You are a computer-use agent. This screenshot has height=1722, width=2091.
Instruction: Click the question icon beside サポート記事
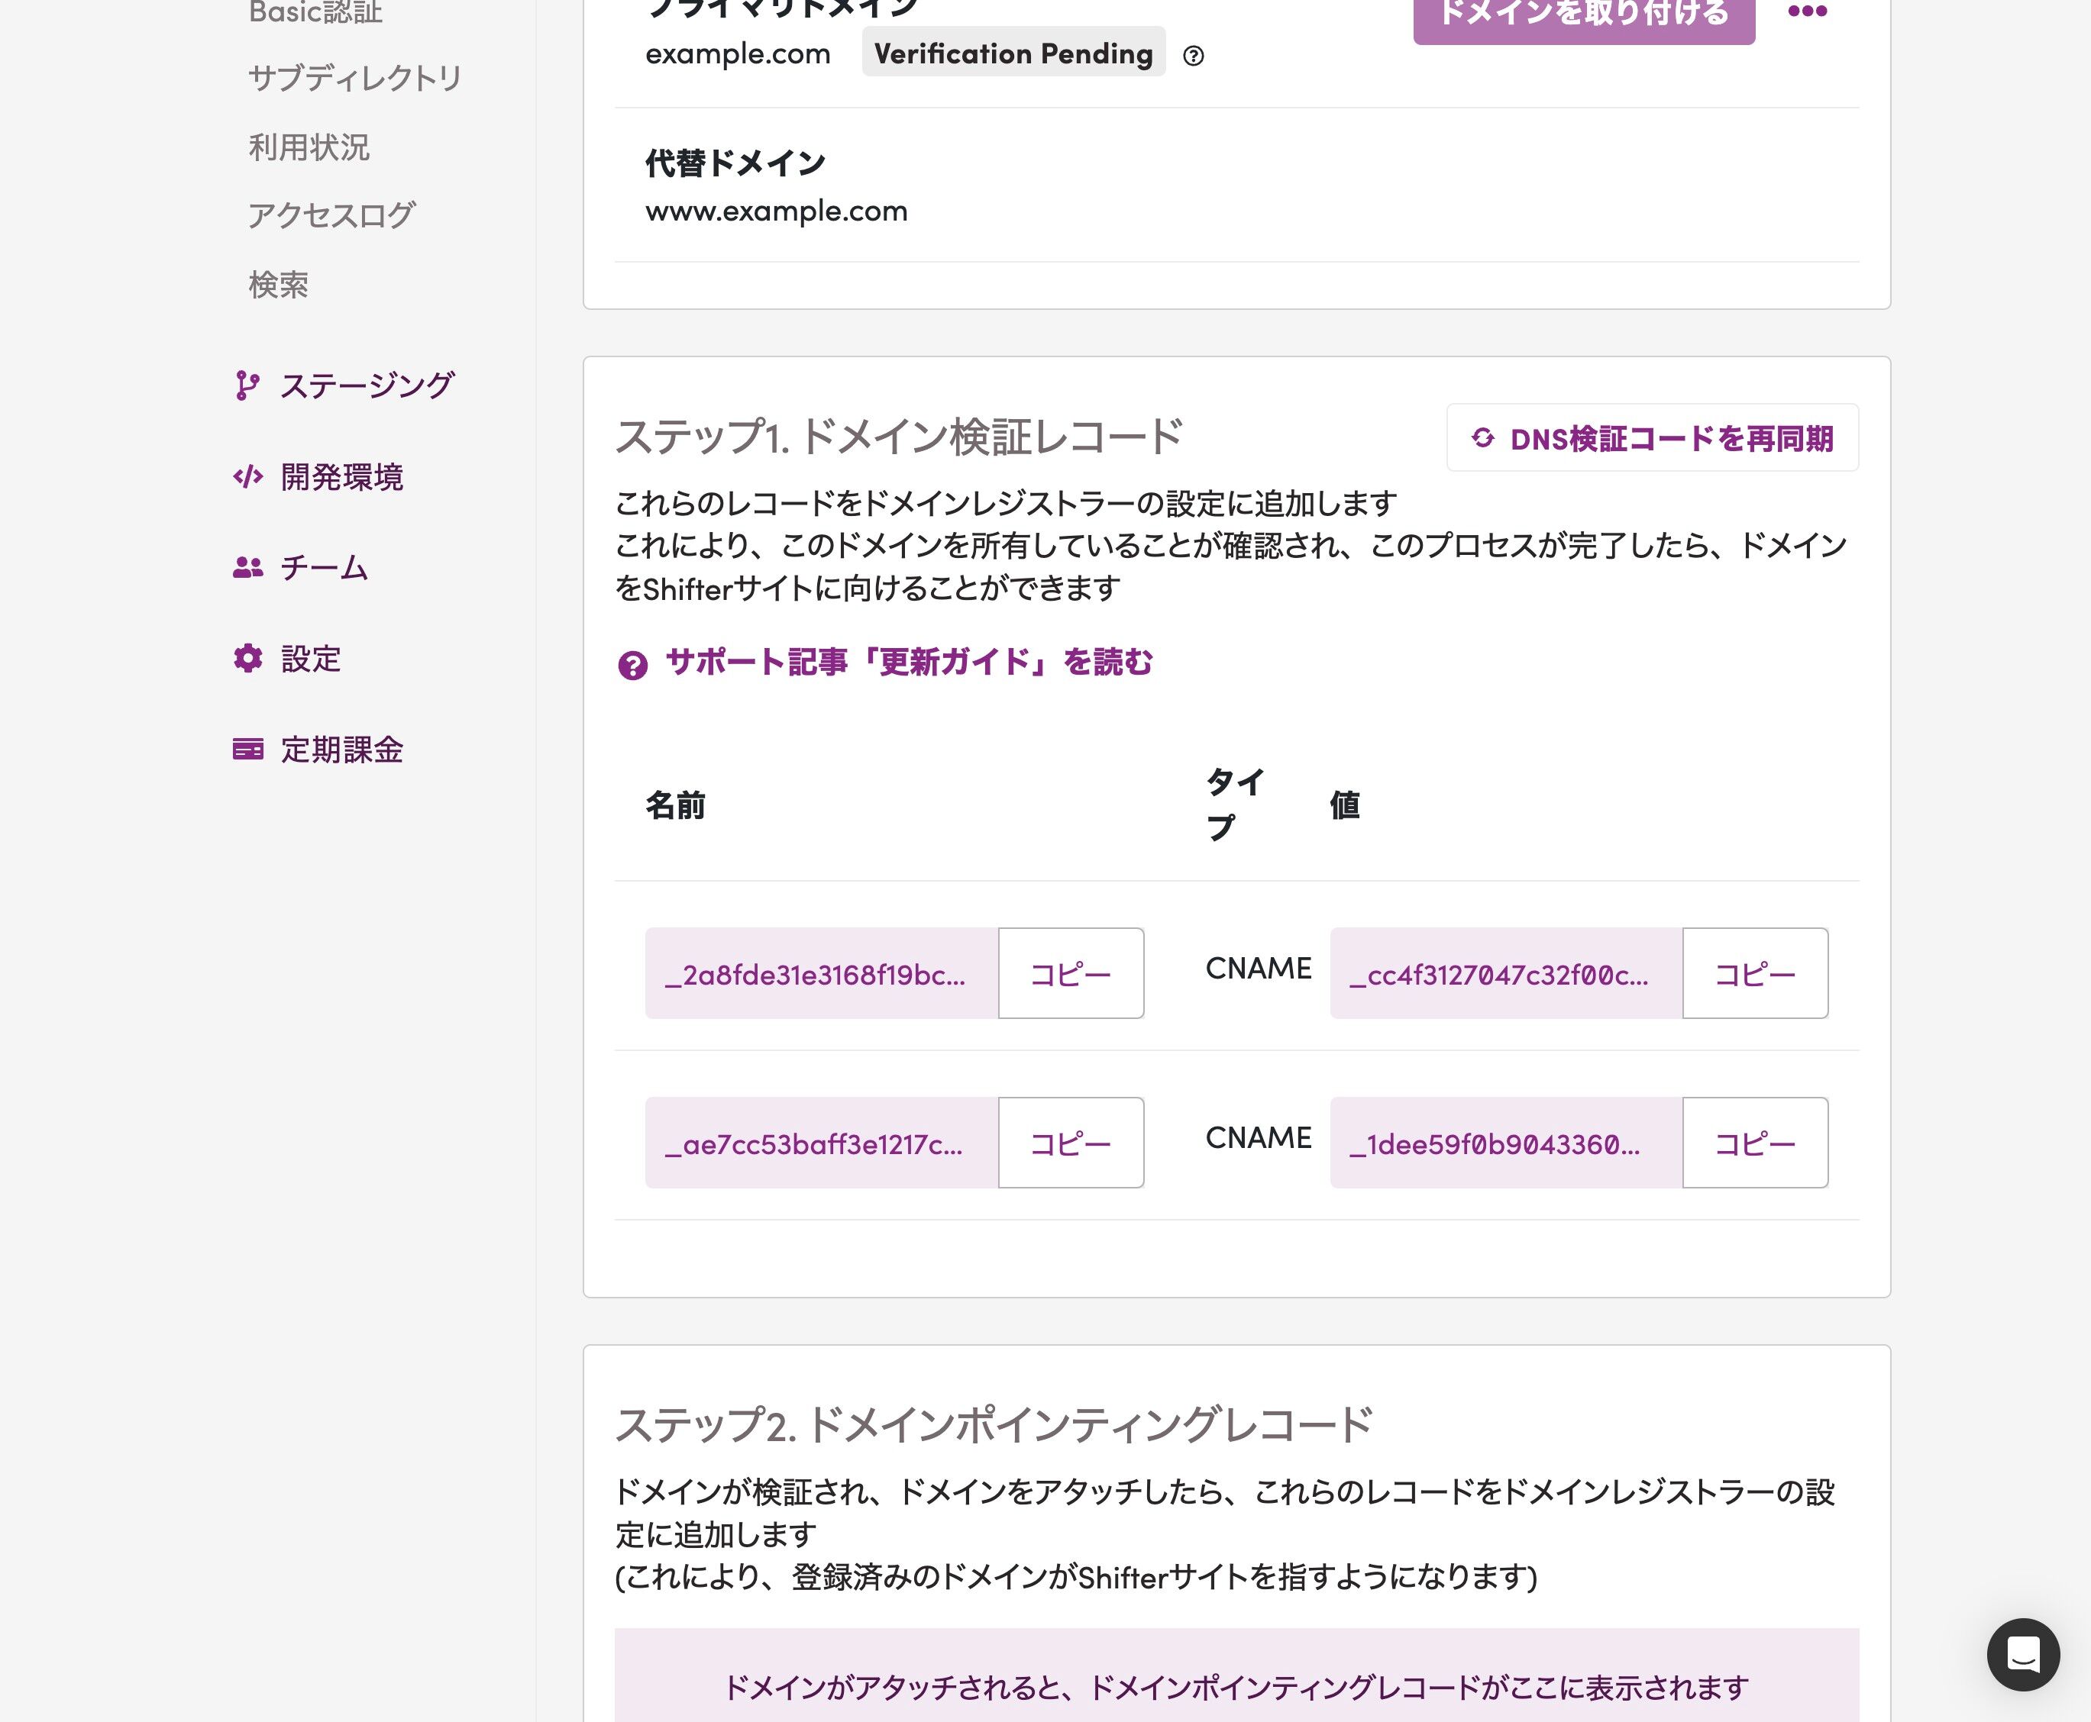pos(632,665)
